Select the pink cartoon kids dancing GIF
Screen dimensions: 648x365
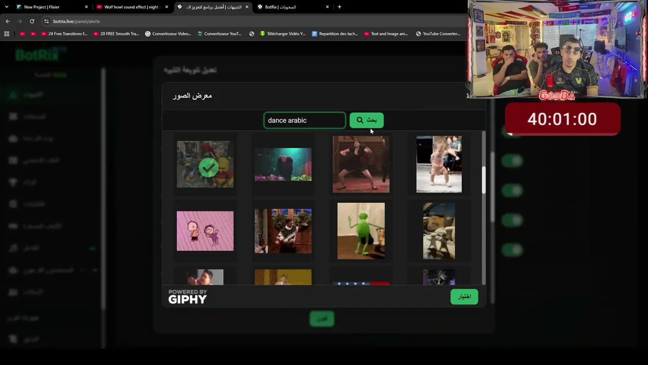(205, 231)
